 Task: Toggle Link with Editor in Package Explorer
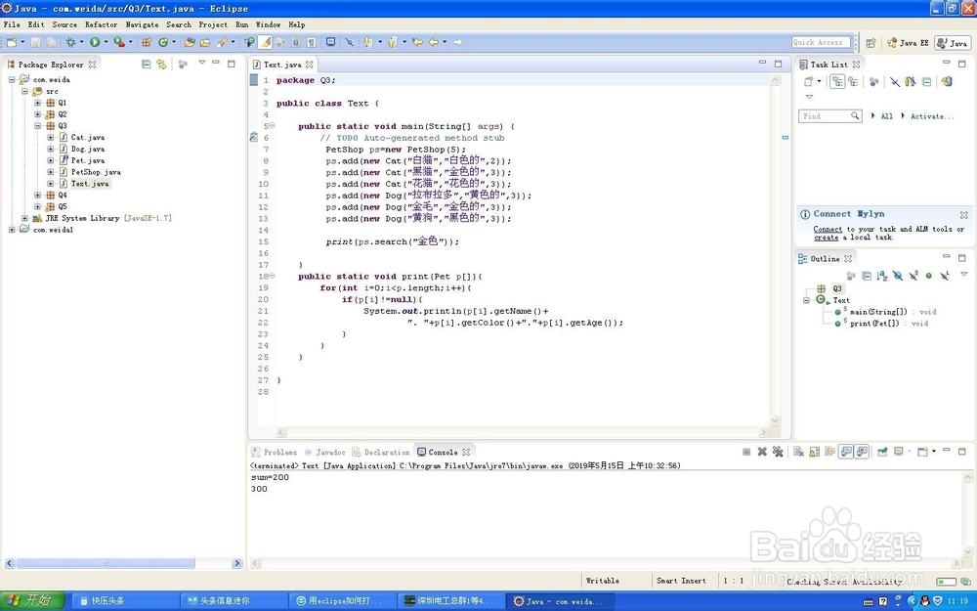pos(162,65)
